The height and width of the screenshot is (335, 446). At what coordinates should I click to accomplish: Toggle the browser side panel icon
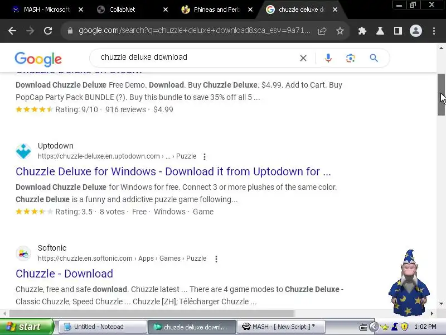point(397,31)
